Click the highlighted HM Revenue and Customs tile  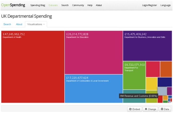click(162, 91)
